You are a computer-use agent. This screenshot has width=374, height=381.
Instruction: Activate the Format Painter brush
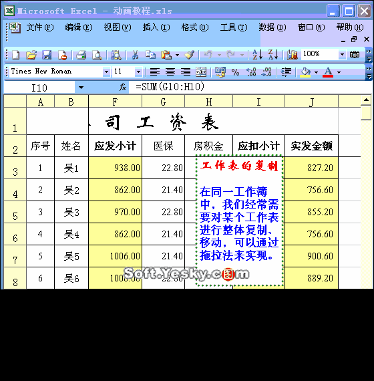190,55
